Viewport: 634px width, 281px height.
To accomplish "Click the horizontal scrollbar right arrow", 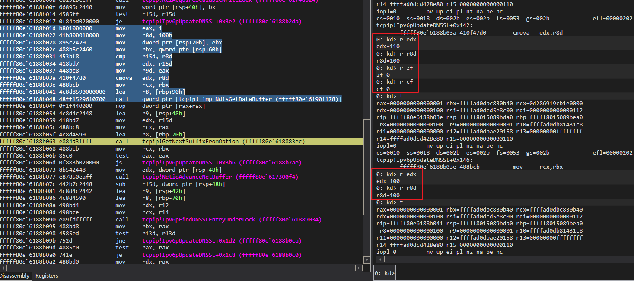I will click(358, 268).
